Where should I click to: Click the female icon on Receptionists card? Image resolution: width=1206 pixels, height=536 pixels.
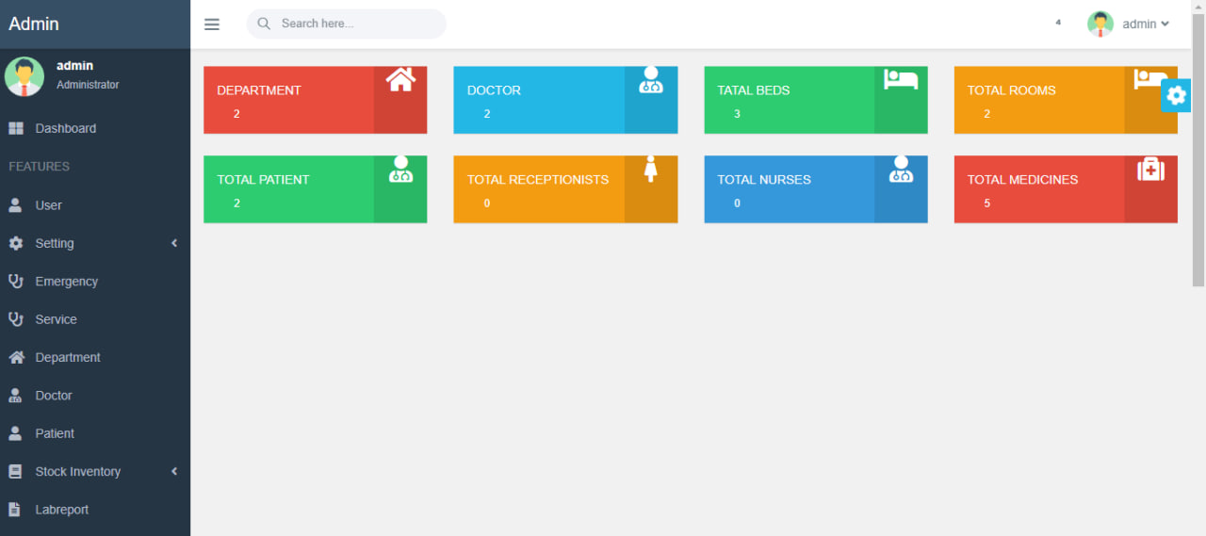[650, 170]
